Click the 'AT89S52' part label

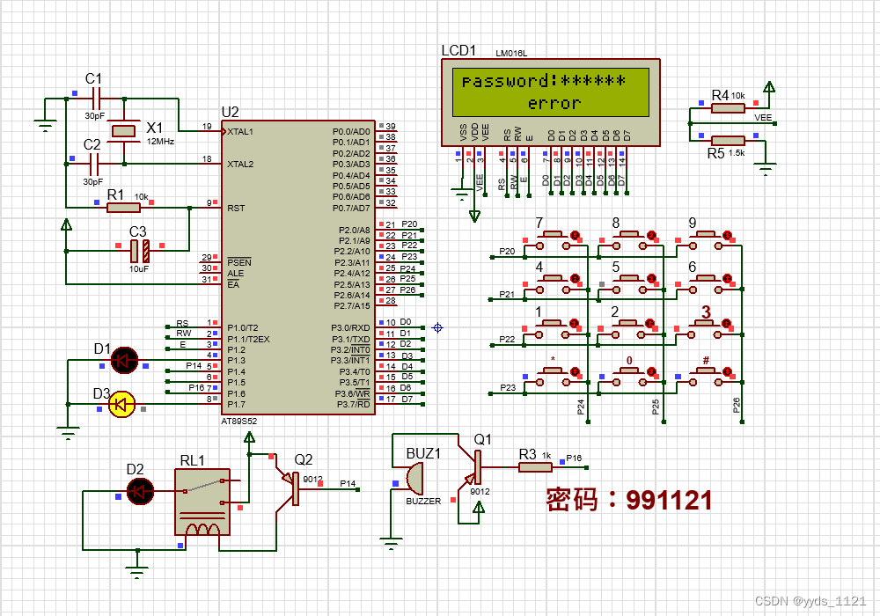pos(238,421)
